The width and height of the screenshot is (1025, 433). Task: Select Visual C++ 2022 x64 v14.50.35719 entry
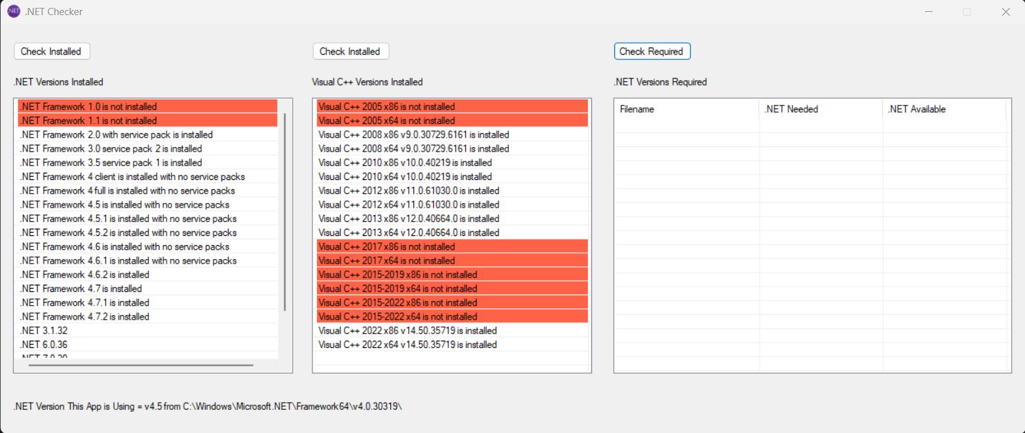point(407,345)
